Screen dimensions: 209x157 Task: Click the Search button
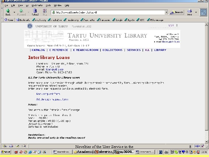point(177,12)
